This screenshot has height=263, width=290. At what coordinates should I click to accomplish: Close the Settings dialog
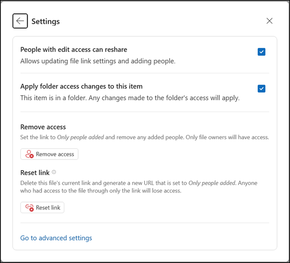269,21
